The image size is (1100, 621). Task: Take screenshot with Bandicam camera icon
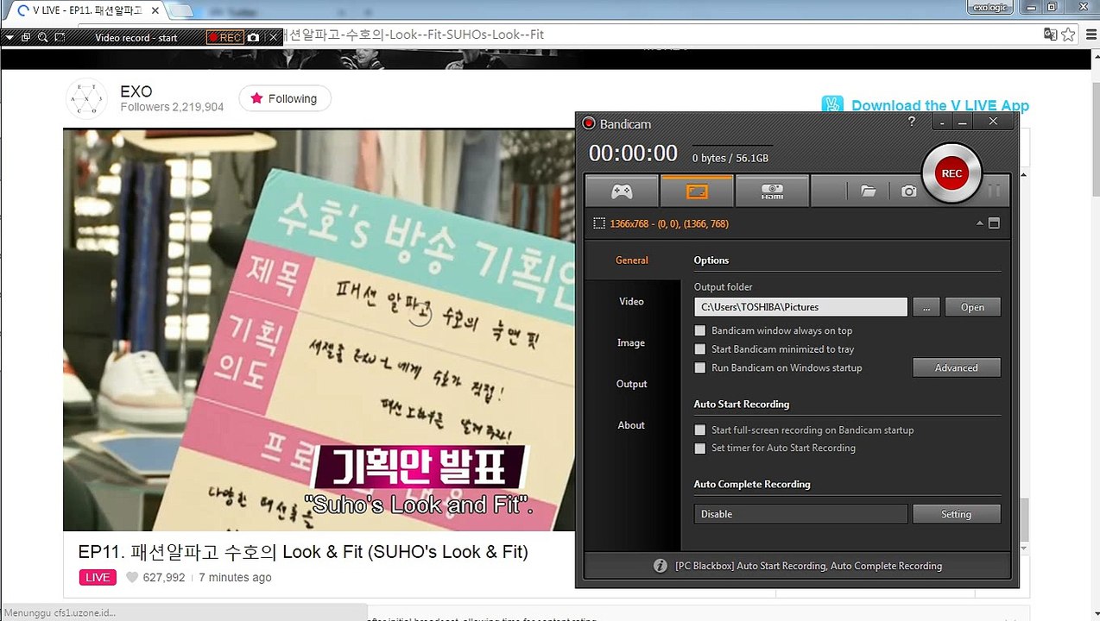tap(909, 191)
